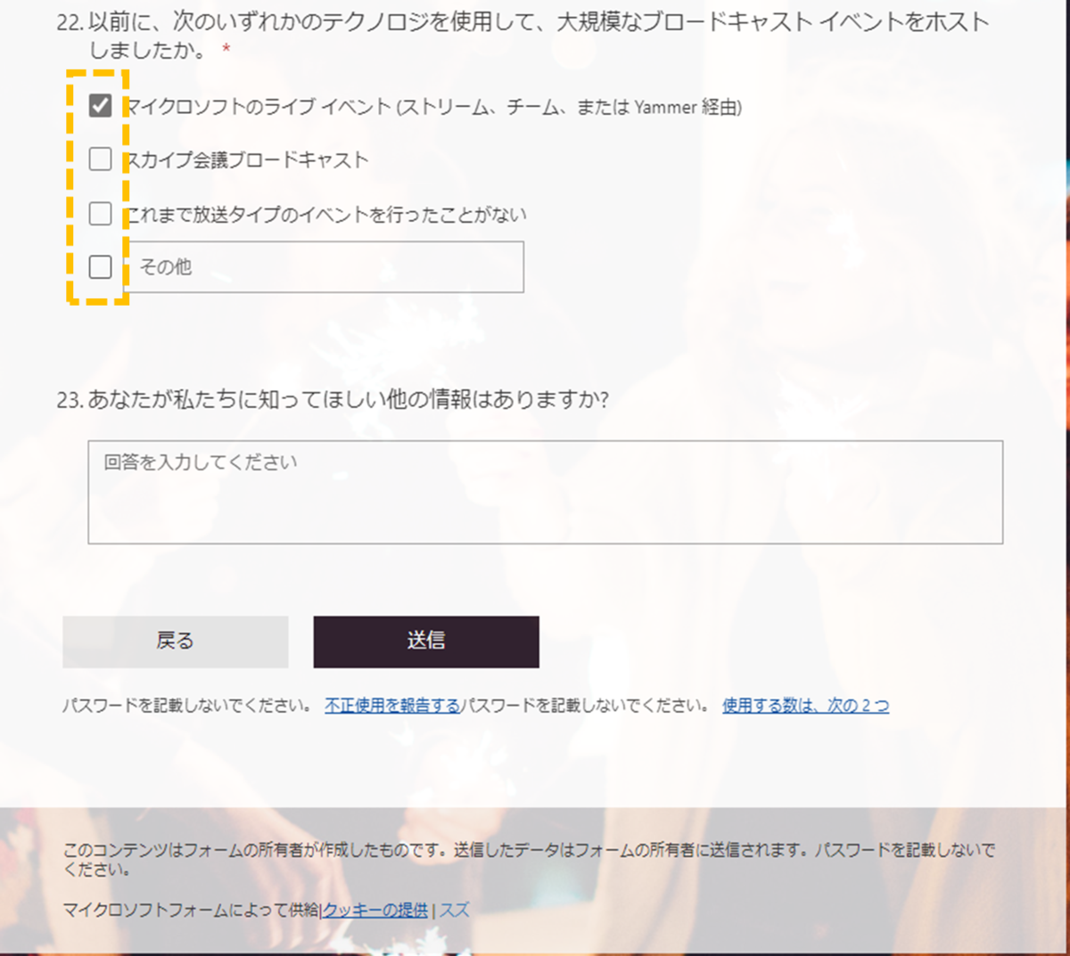Click the red required asterisk on question 22

(226, 48)
